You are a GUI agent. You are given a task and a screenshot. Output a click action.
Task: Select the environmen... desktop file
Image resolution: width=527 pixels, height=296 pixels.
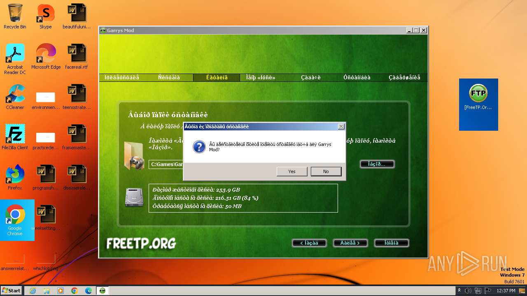46,101
